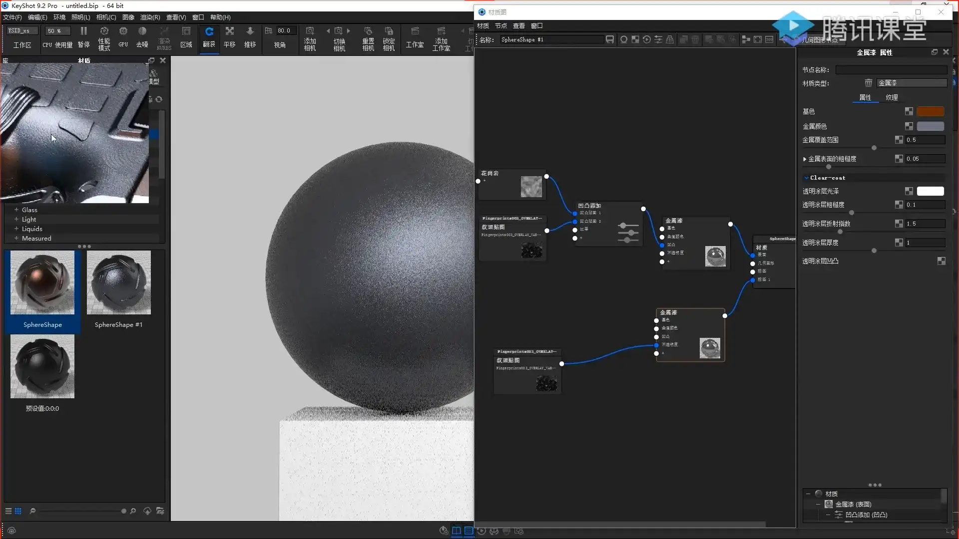Click the Denoise (去噪) toolbar icon
Image resolution: width=959 pixels, height=539 pixels.
click(142, 31)
